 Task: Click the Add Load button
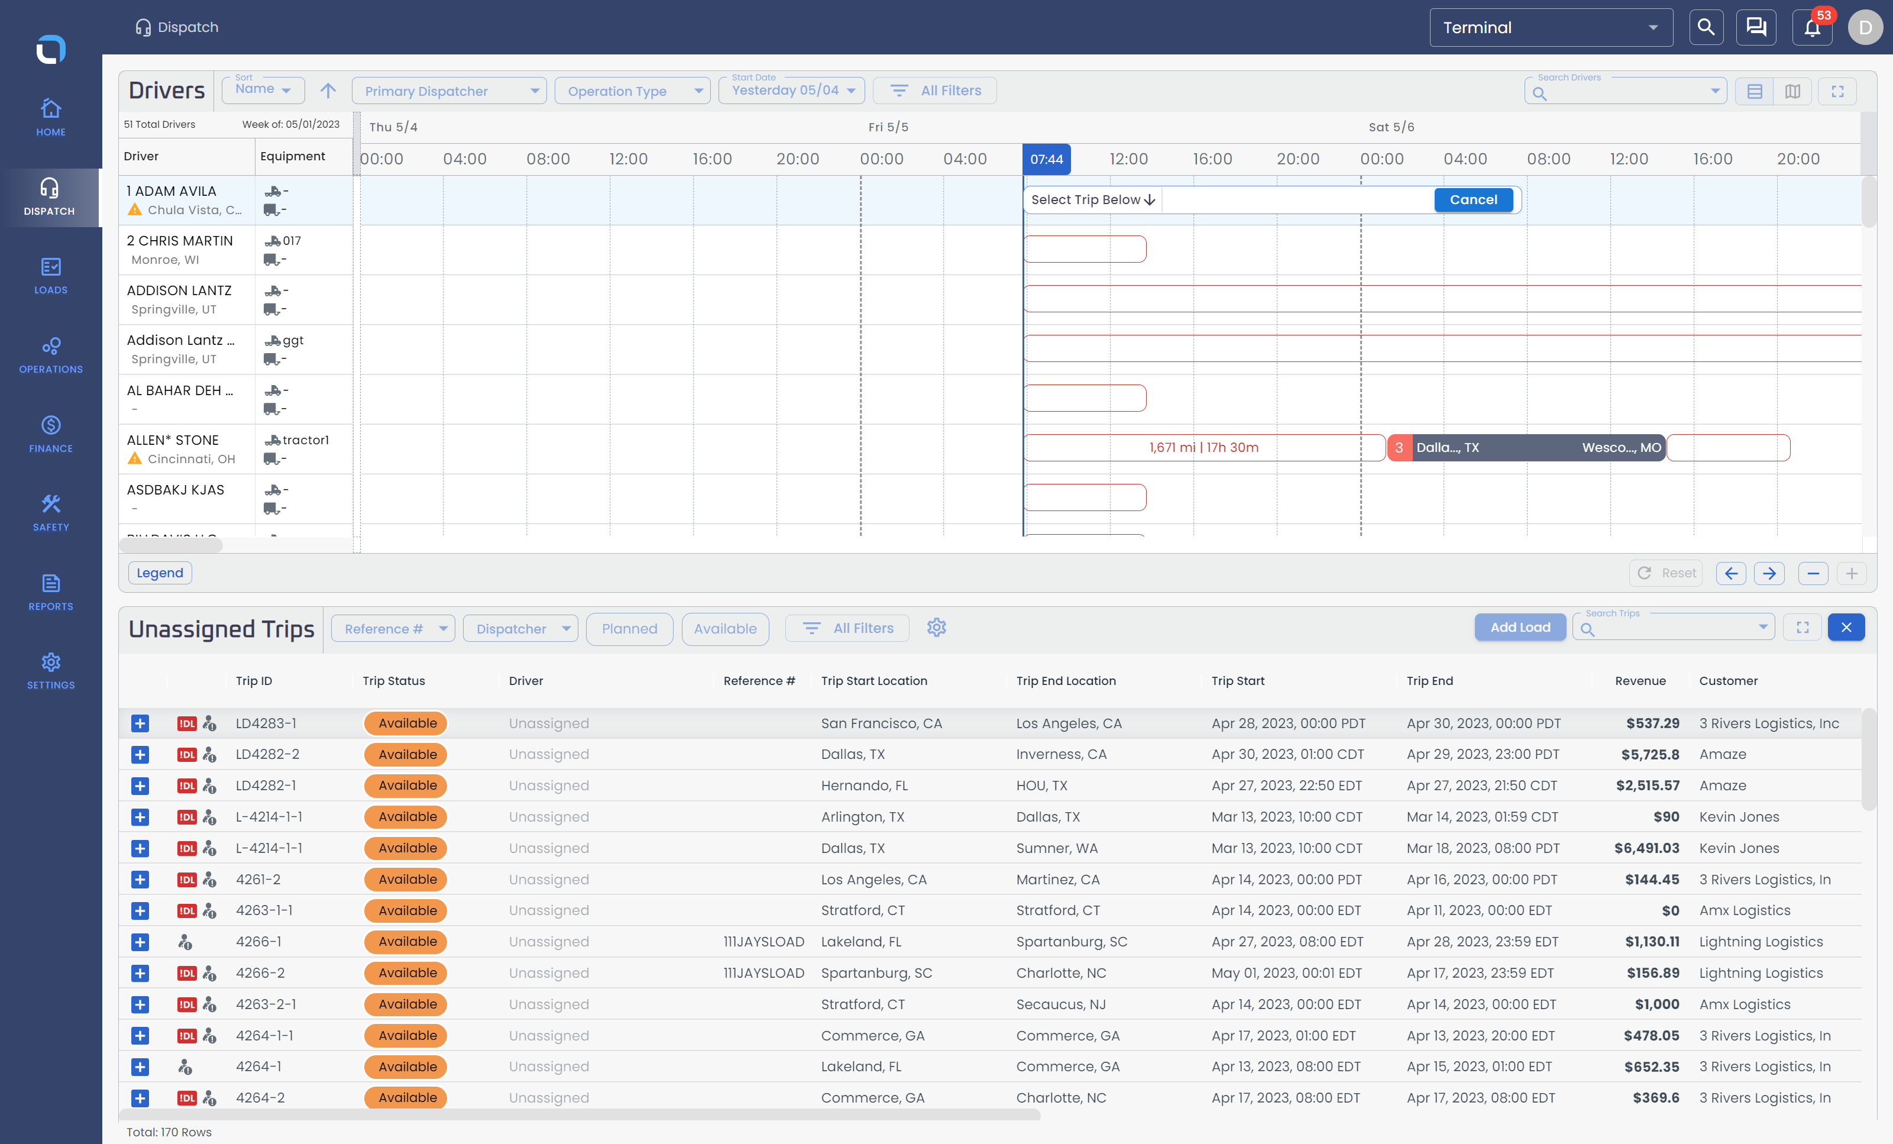coord(1520,628)
